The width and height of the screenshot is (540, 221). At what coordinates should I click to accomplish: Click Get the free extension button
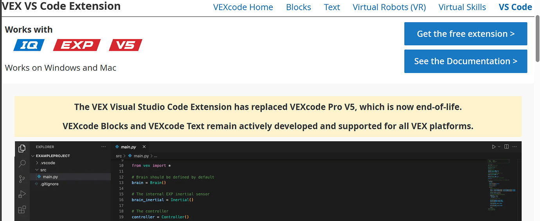pyautogui.click(x=466, y=34)
